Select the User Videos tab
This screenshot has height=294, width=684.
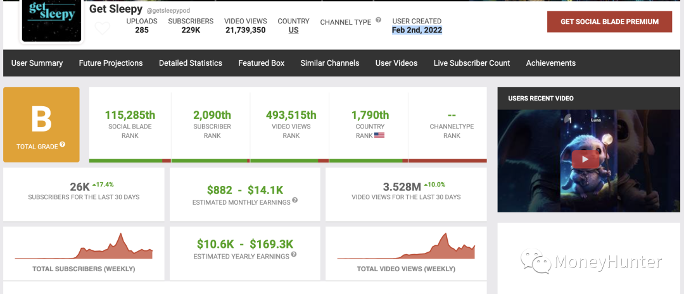tap(396, 63)
